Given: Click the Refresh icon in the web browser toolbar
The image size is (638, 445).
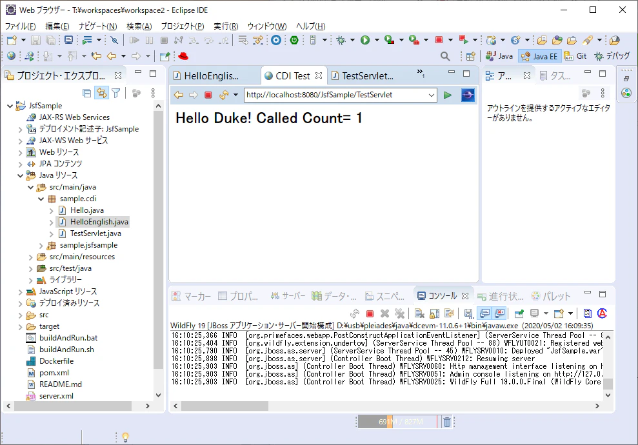Looking at the screenshot, I should pos(223,95).
